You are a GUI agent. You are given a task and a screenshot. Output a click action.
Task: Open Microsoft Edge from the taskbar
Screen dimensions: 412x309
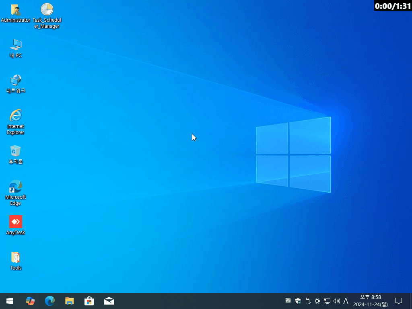(x=49, y=301)
